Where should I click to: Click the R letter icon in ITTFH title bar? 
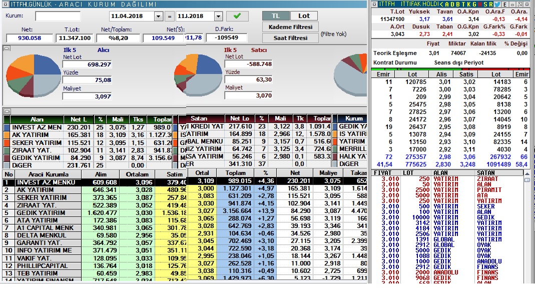(490, 4)
